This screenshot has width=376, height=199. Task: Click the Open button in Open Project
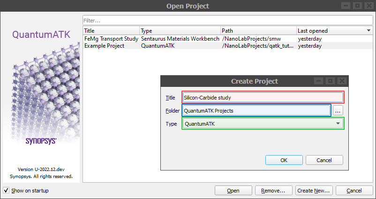click(233, 191)
